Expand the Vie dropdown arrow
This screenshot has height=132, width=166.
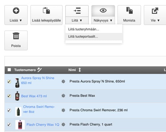(158, 20)
